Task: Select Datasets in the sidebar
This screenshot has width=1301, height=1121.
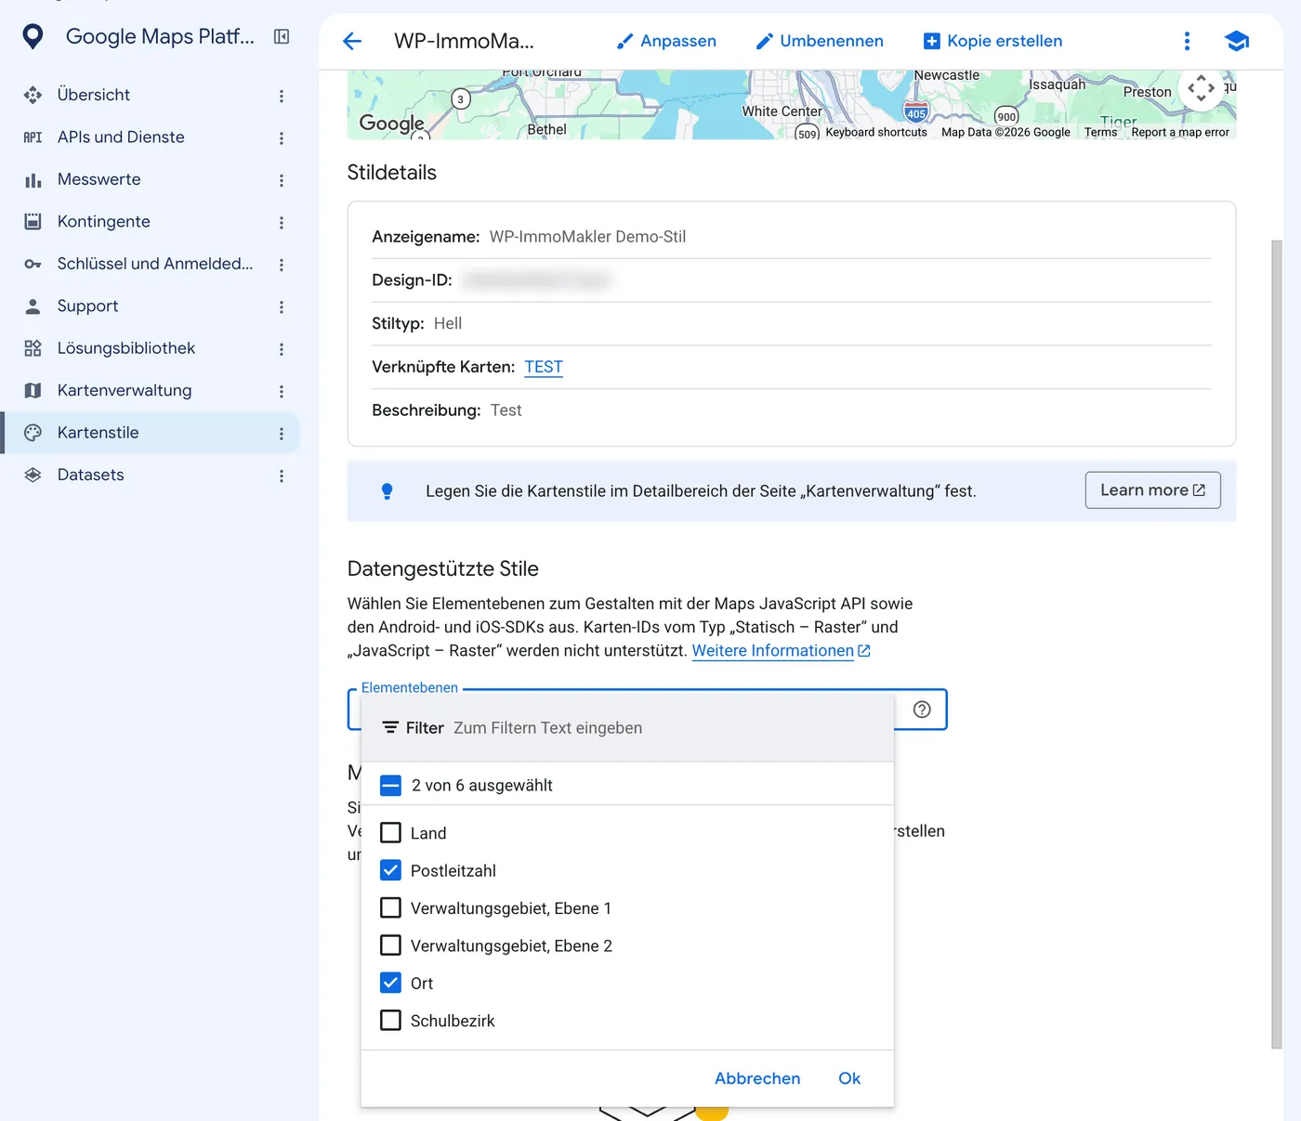Action: (x=90, y=475)
